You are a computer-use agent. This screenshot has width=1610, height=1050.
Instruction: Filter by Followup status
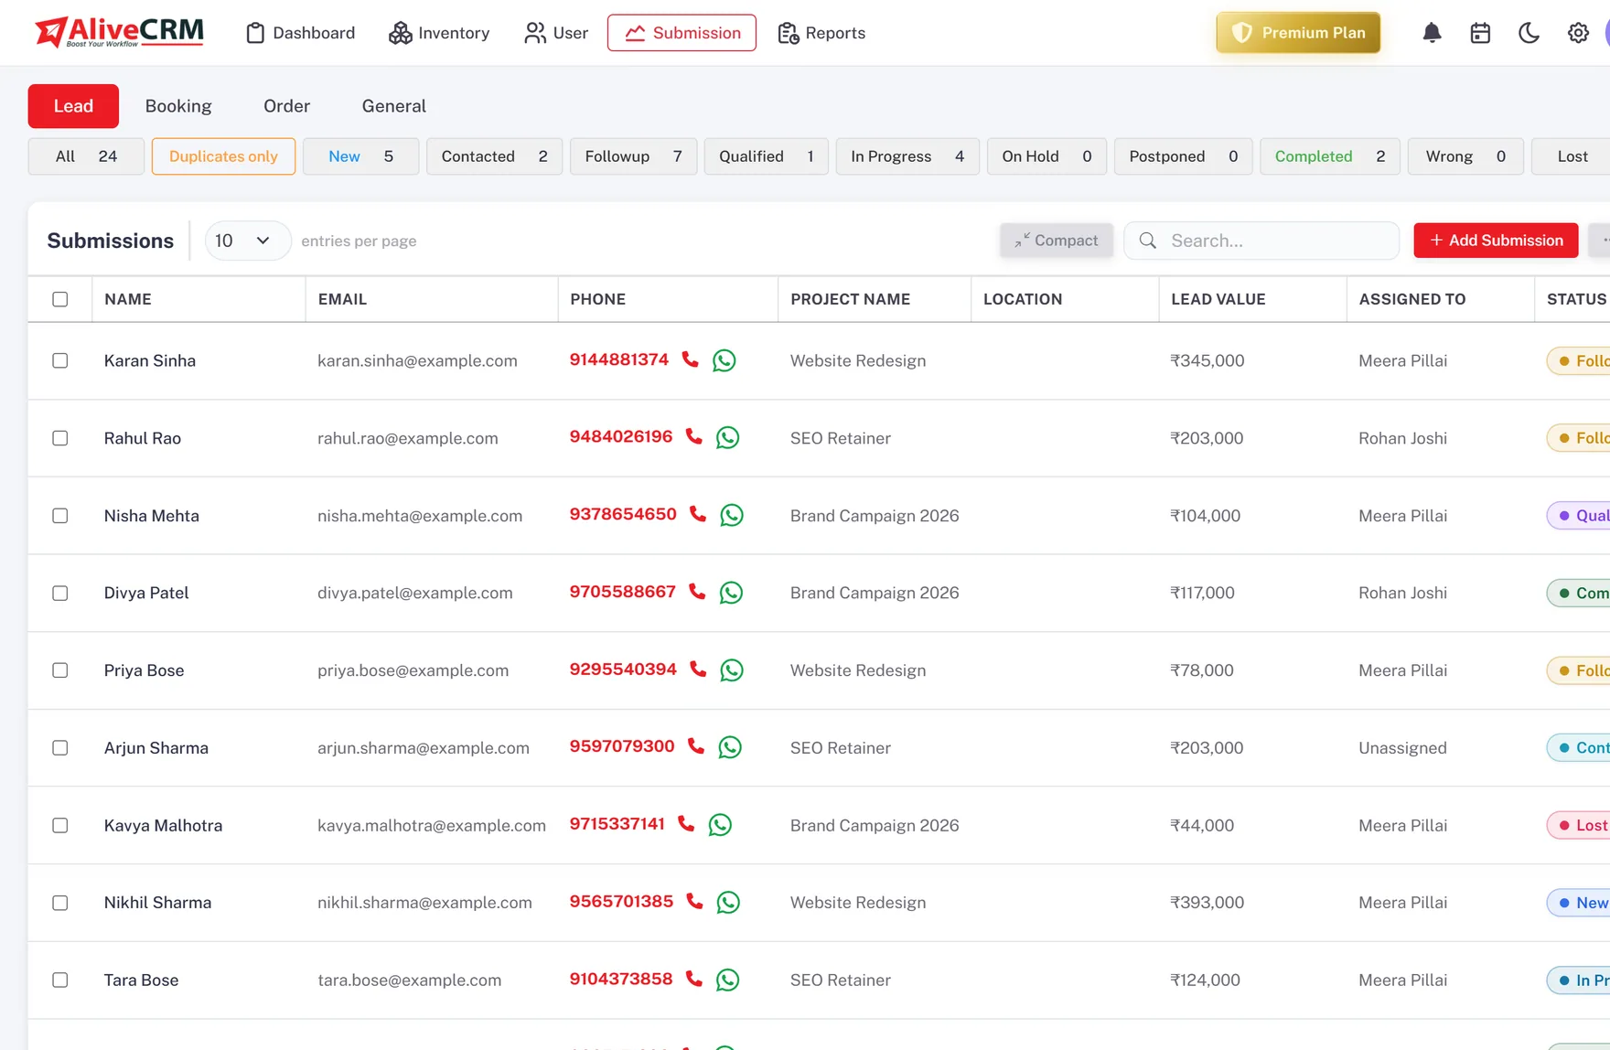point(633,156)
